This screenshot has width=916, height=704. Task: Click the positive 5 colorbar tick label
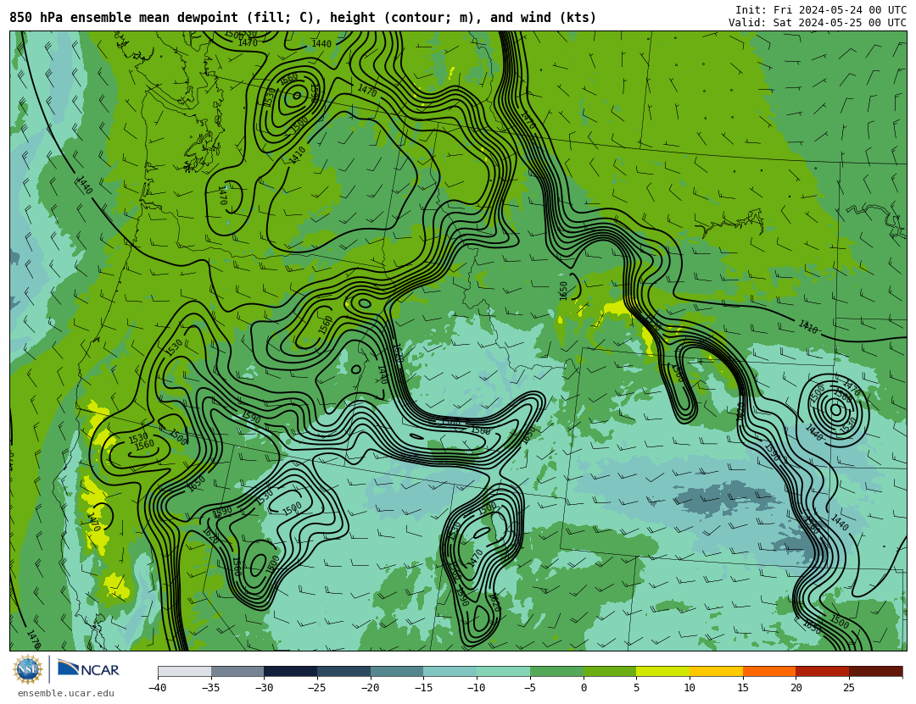[637, 688]
